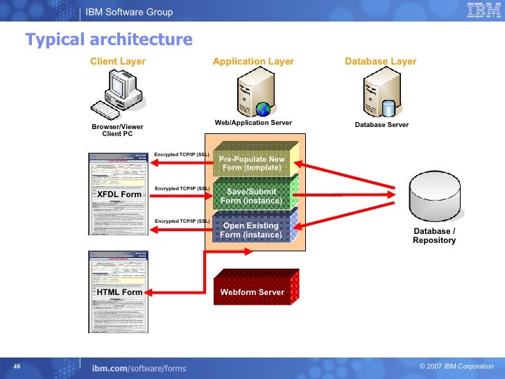Click the top Encrypted TCP/IP (SSL) label
This screenshot has height=379, width=505.
click(x=182, y=155)
